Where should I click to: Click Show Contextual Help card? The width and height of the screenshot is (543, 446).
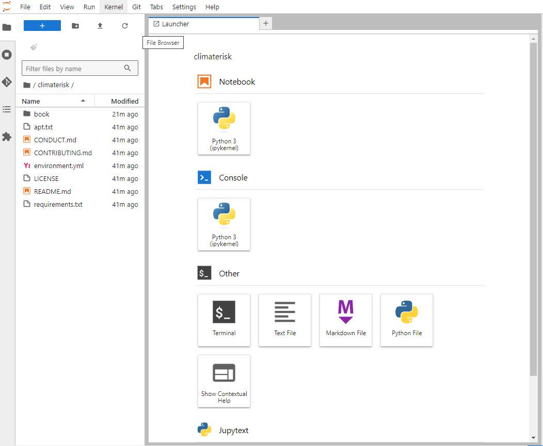[x=224, y=381]
